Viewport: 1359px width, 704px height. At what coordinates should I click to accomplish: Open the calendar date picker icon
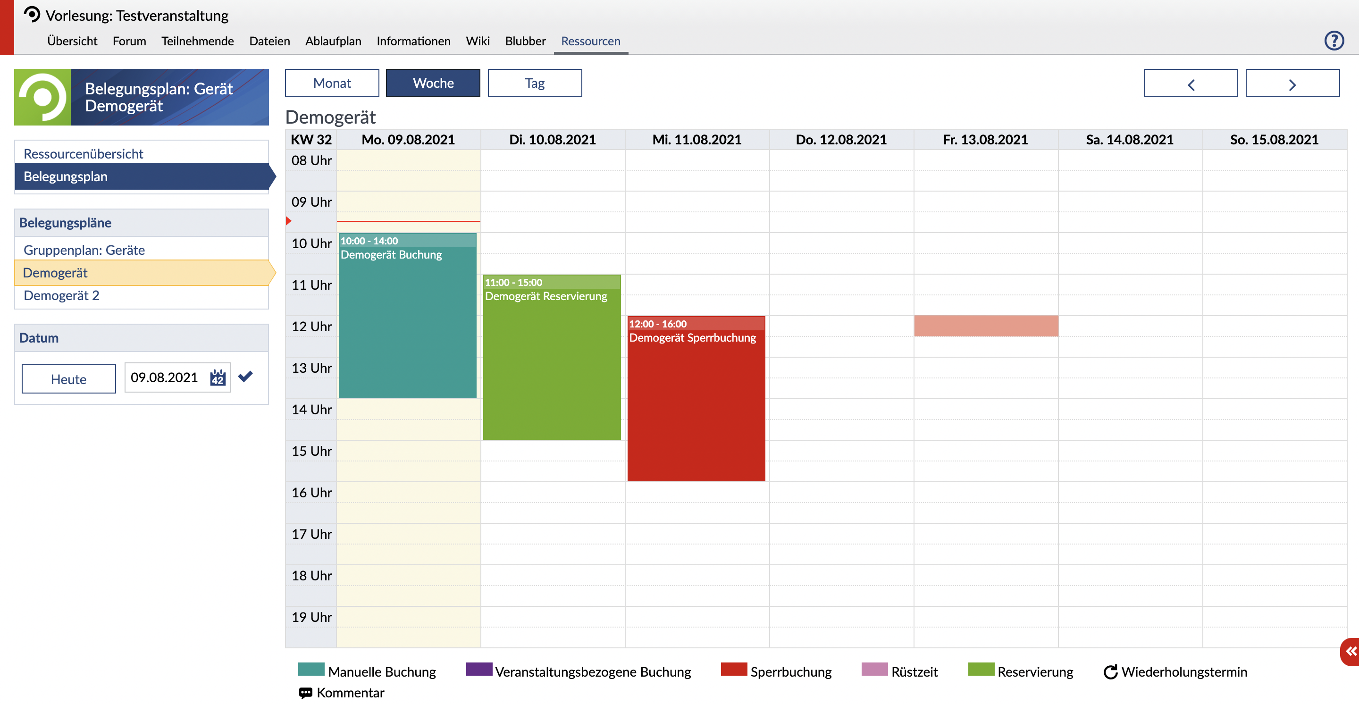[x=218, y=377]
